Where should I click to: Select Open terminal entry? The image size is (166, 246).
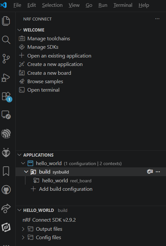coord(43,90)
